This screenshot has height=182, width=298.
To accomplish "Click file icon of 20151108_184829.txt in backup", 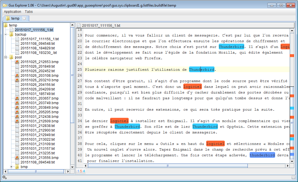I will tap(17, 48).
